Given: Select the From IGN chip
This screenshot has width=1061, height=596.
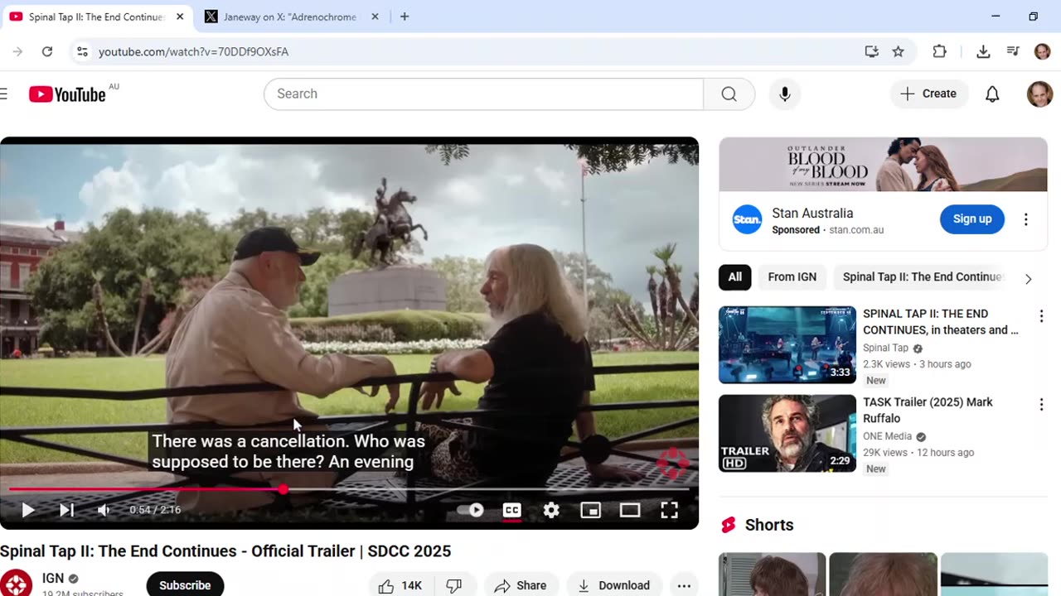Looking at the screenshot, I should click(792, 277).
